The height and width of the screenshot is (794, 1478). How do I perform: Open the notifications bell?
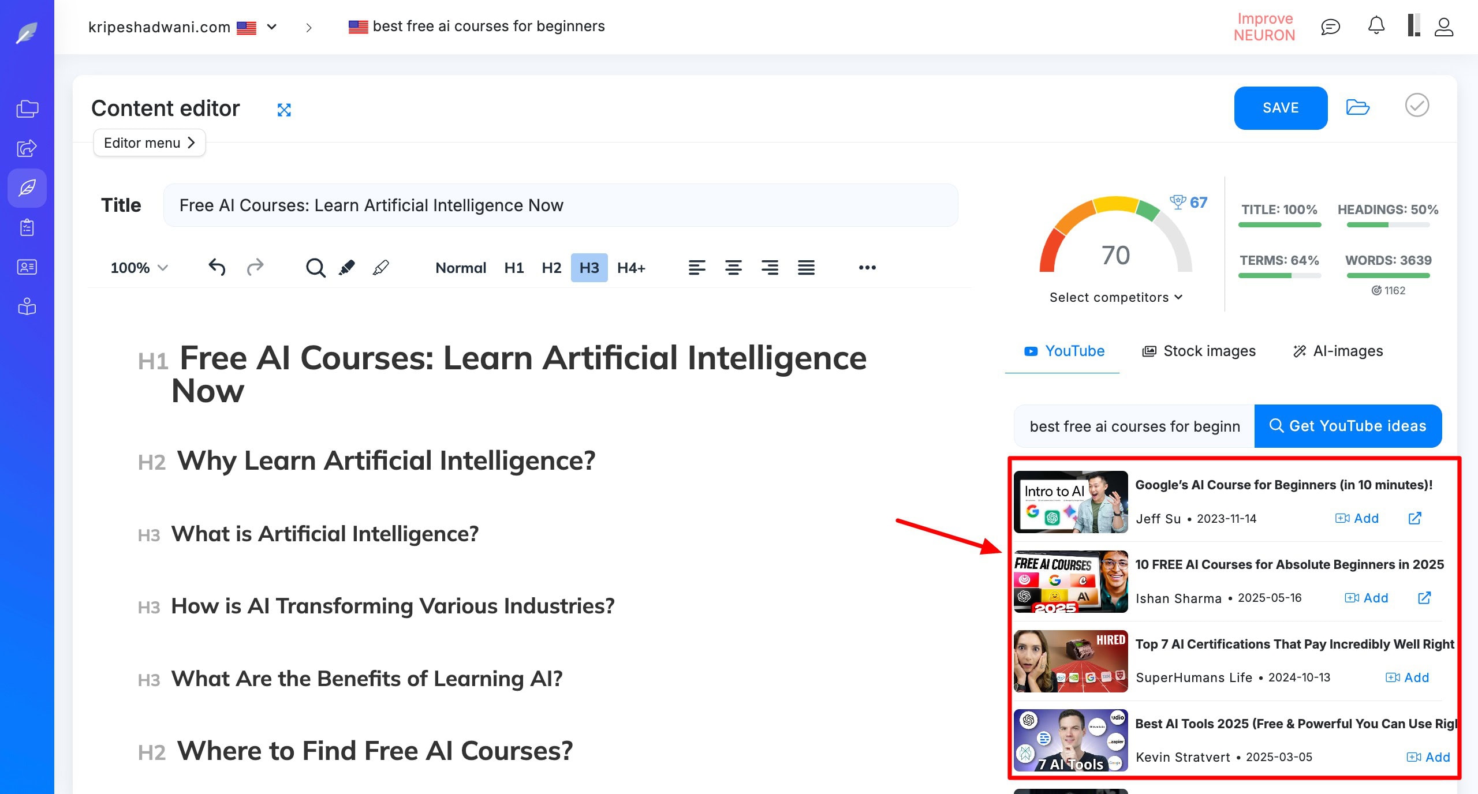1376,26
